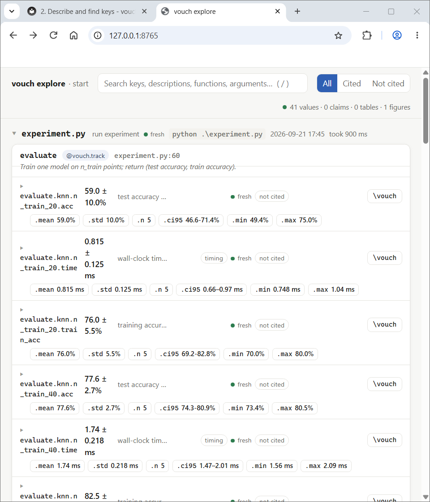430x502 pixels.
Task: Expand evaluate.knn.n_train_40.time row
Action: point(21,430)
